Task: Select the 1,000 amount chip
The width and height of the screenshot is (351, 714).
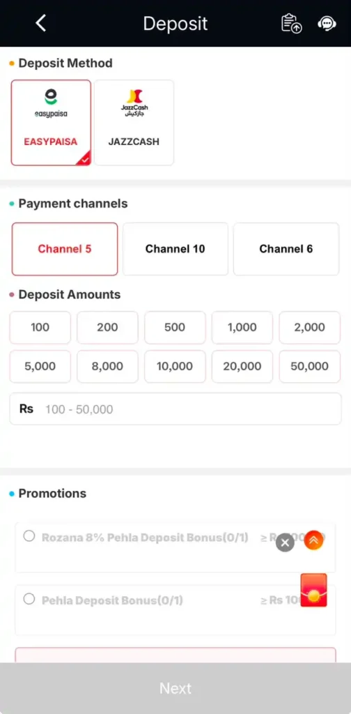Action: pos(242,328)
